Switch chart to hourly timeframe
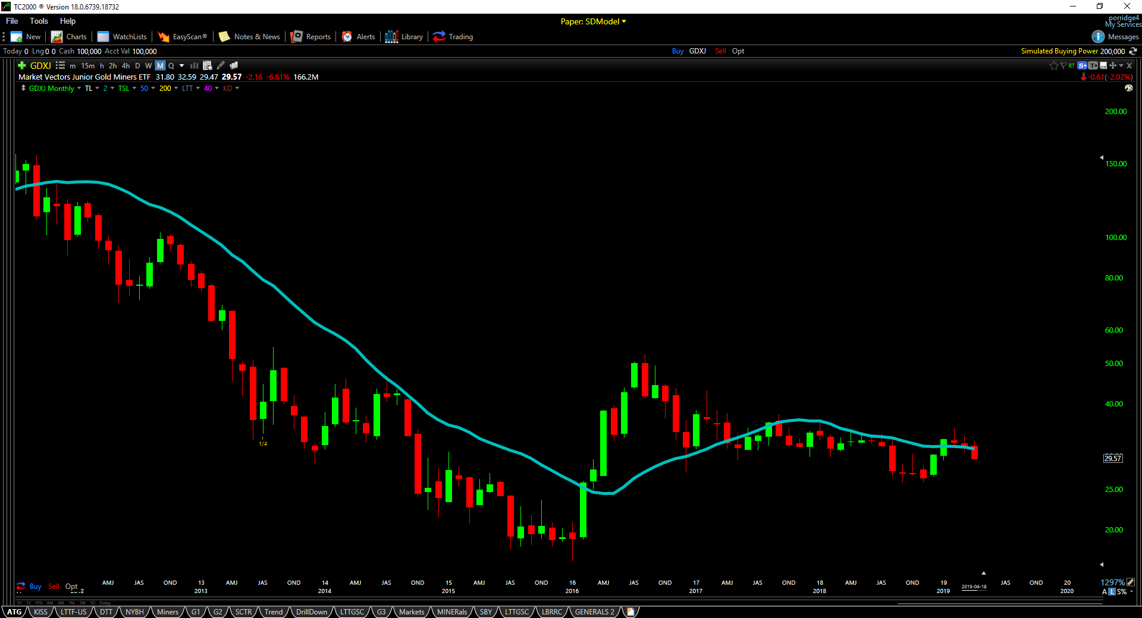This screenshot has width=1142, height=618. [x=102, y=65]
